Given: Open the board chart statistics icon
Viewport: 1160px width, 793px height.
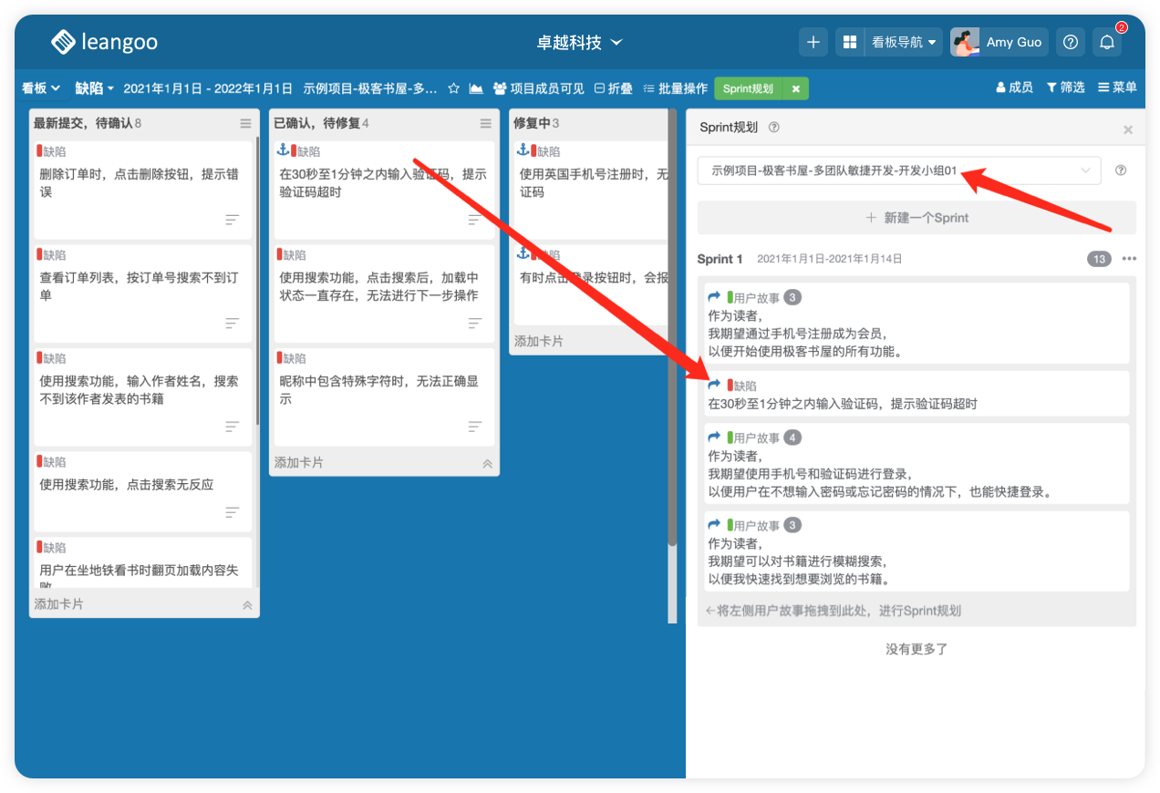Looking at the screenshot, I should tap(476, 88).
